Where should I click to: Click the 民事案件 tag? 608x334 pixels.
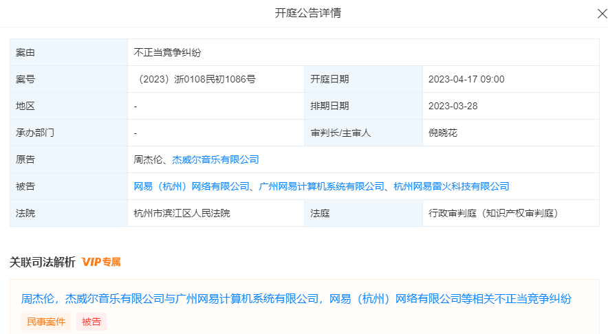[46, 322]
